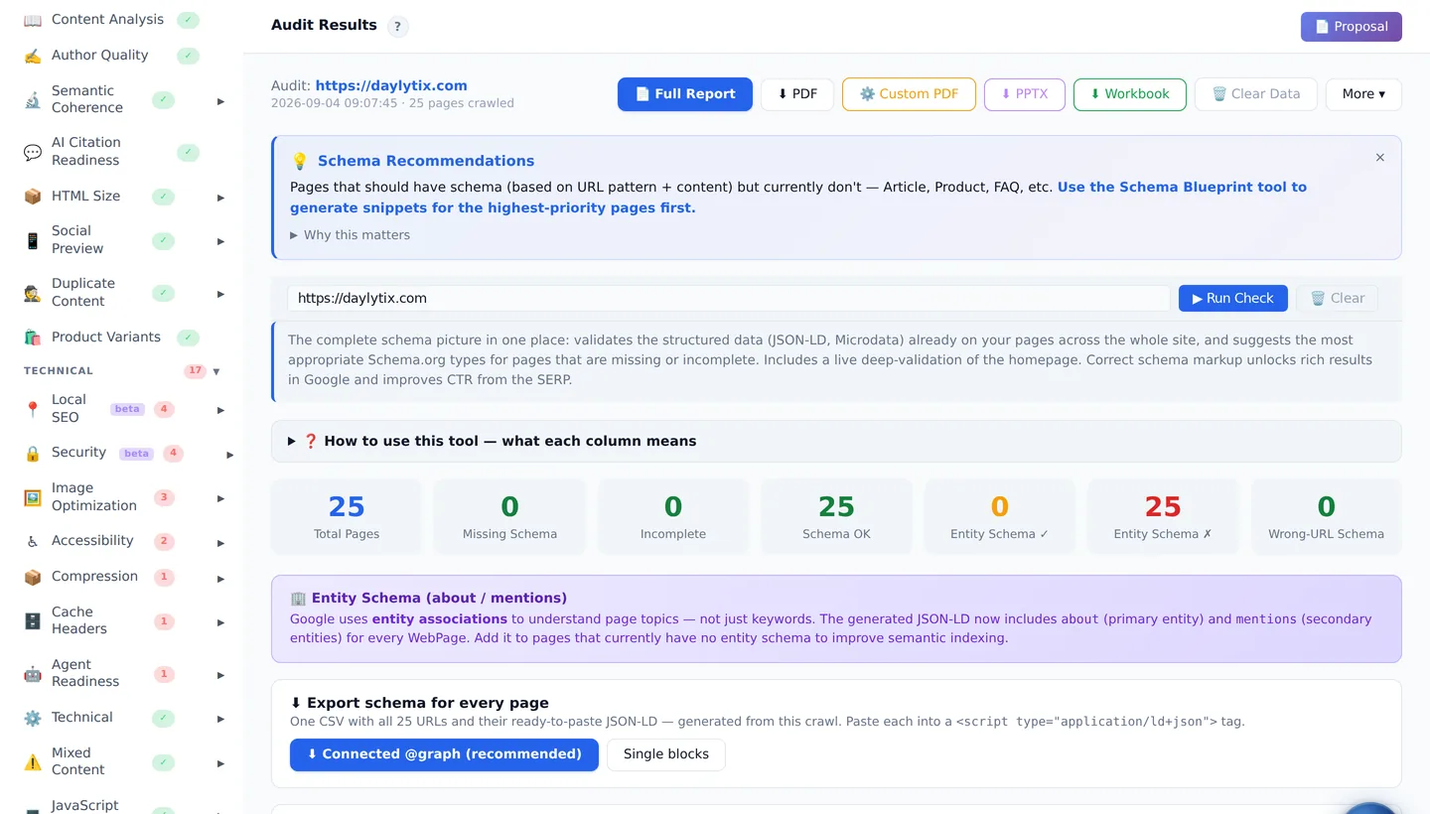Expand the Semantic Coherence submenu arrow
The image size is (1430, 814).
[220, 101]
